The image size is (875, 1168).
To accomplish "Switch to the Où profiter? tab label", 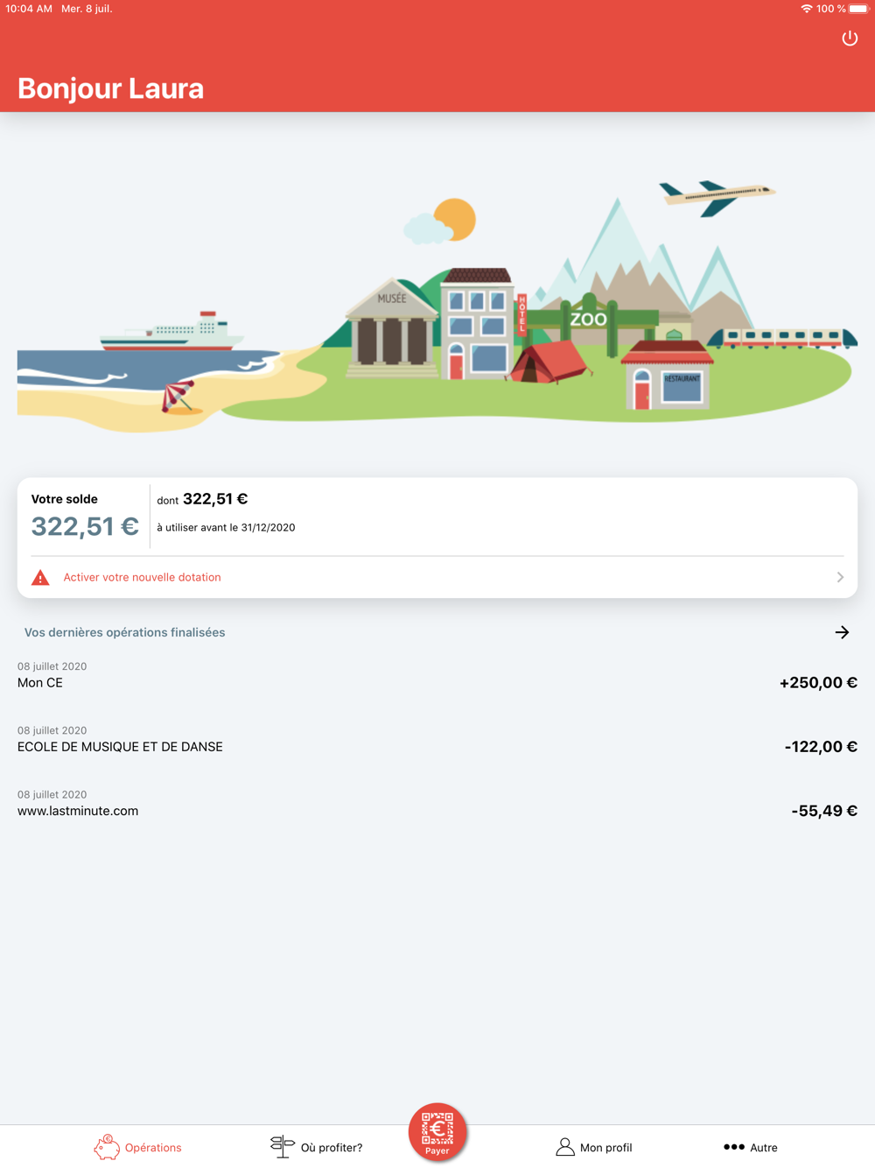I will [332, 1148].
